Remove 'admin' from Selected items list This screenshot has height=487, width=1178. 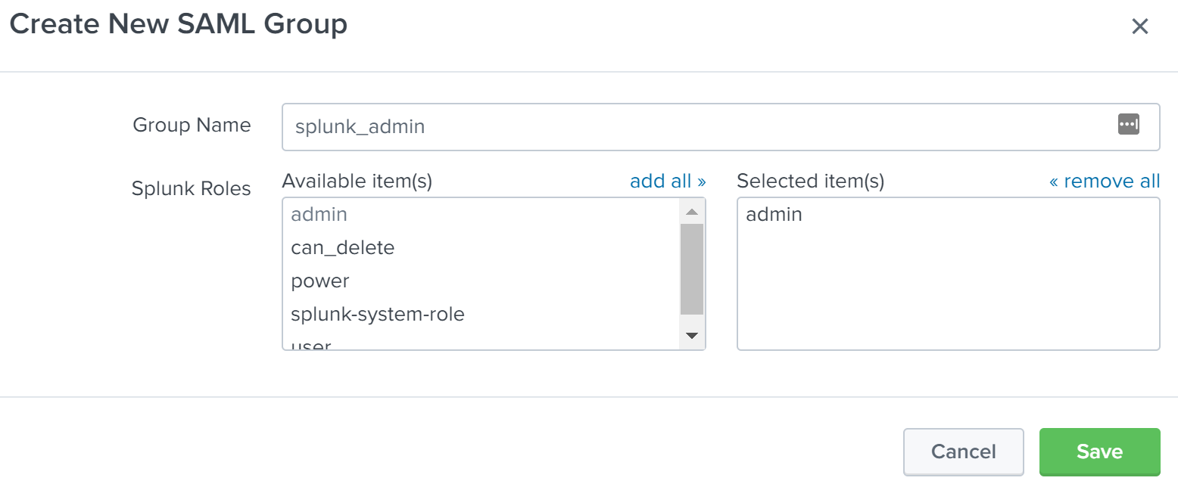click(774, 215)
